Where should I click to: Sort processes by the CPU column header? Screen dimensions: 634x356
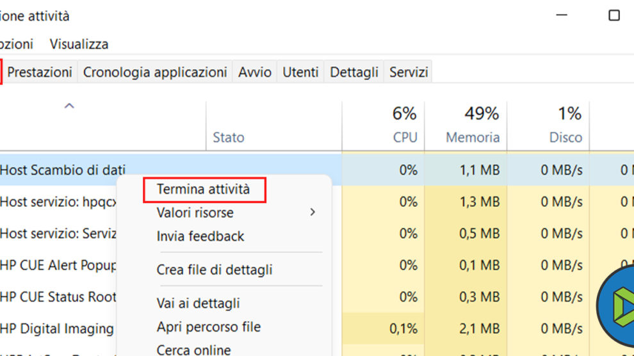[x=404, y=125]
